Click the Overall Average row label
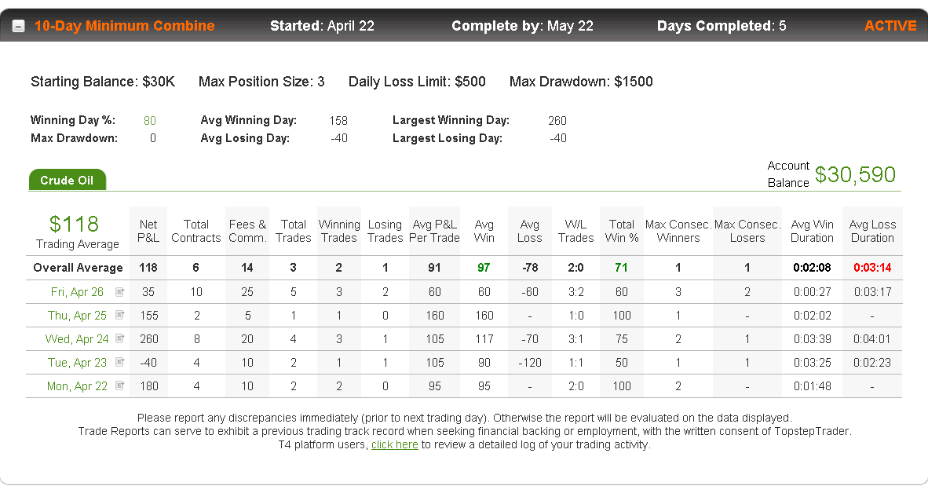The height and width of the screenshot is (486, 928). coord(79,268)
